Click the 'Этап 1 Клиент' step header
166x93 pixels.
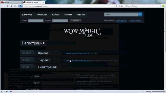coord(41,53)
